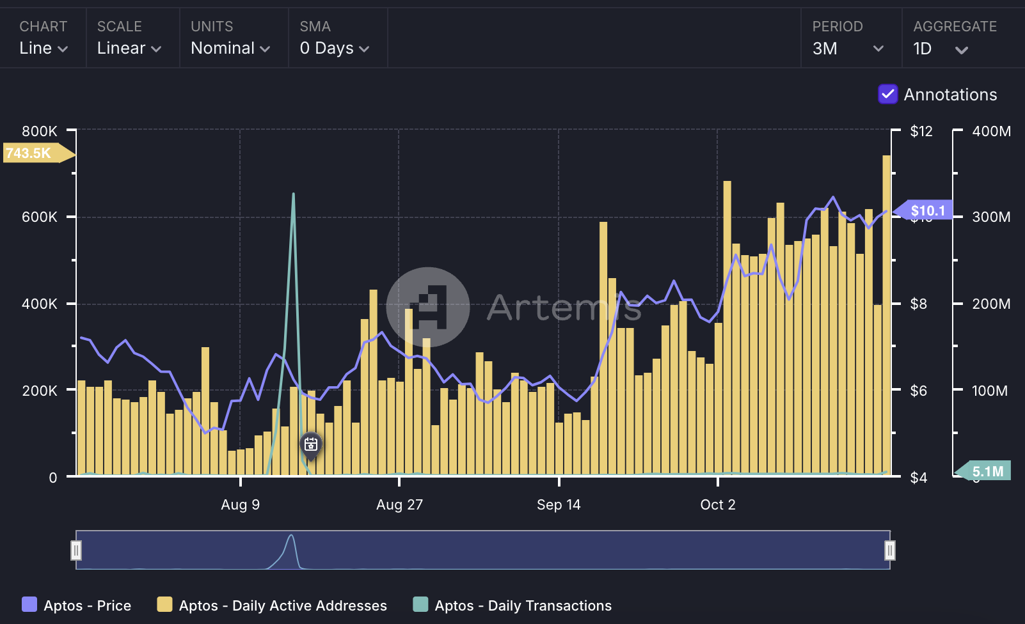Viewport: 1025px width, 624px height.
Task: Click the left range slider handle
Action: (x=76, y=550)
